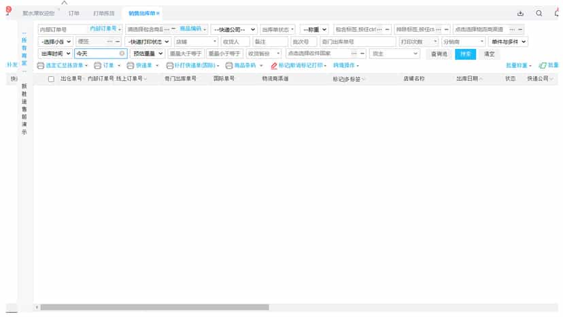This screenshot has width=563, height=317.
Task: Click the printer icon beside 订单
Action: tap(97, 65)
